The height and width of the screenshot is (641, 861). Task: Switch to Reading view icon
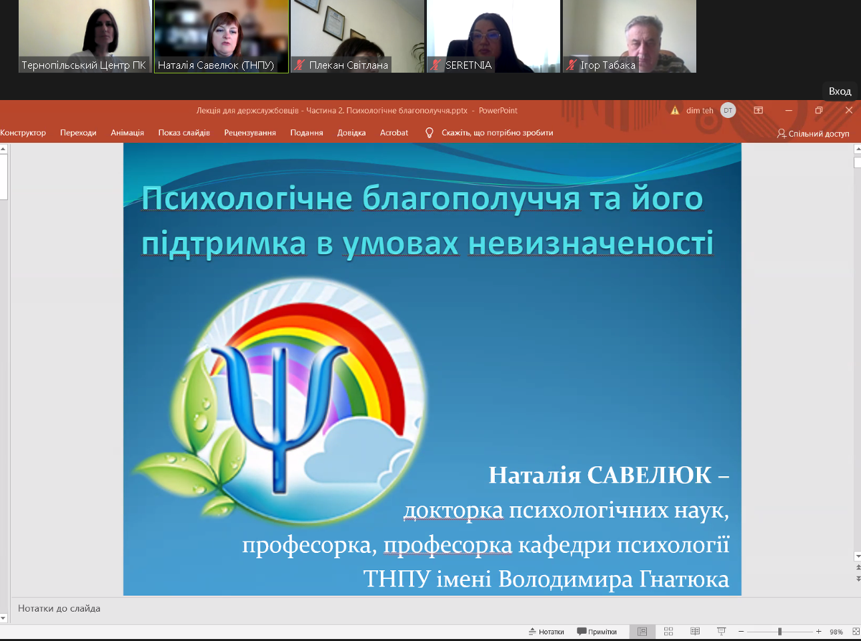695,632
